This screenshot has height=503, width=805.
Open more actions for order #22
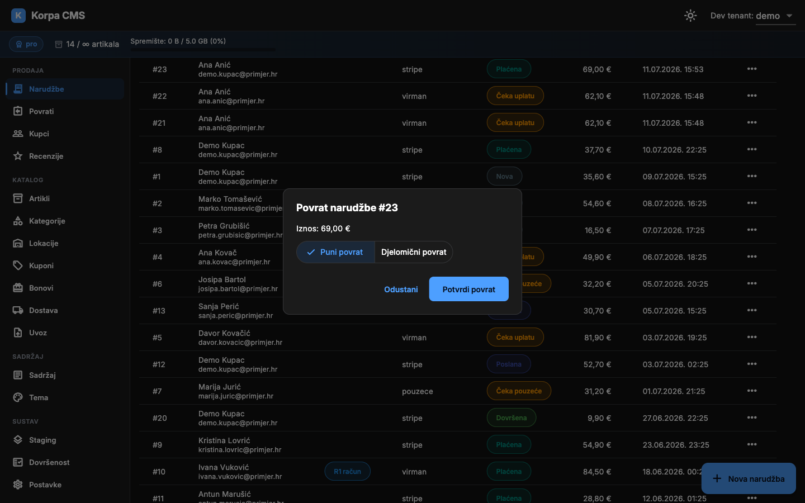(x=752, y=96)
